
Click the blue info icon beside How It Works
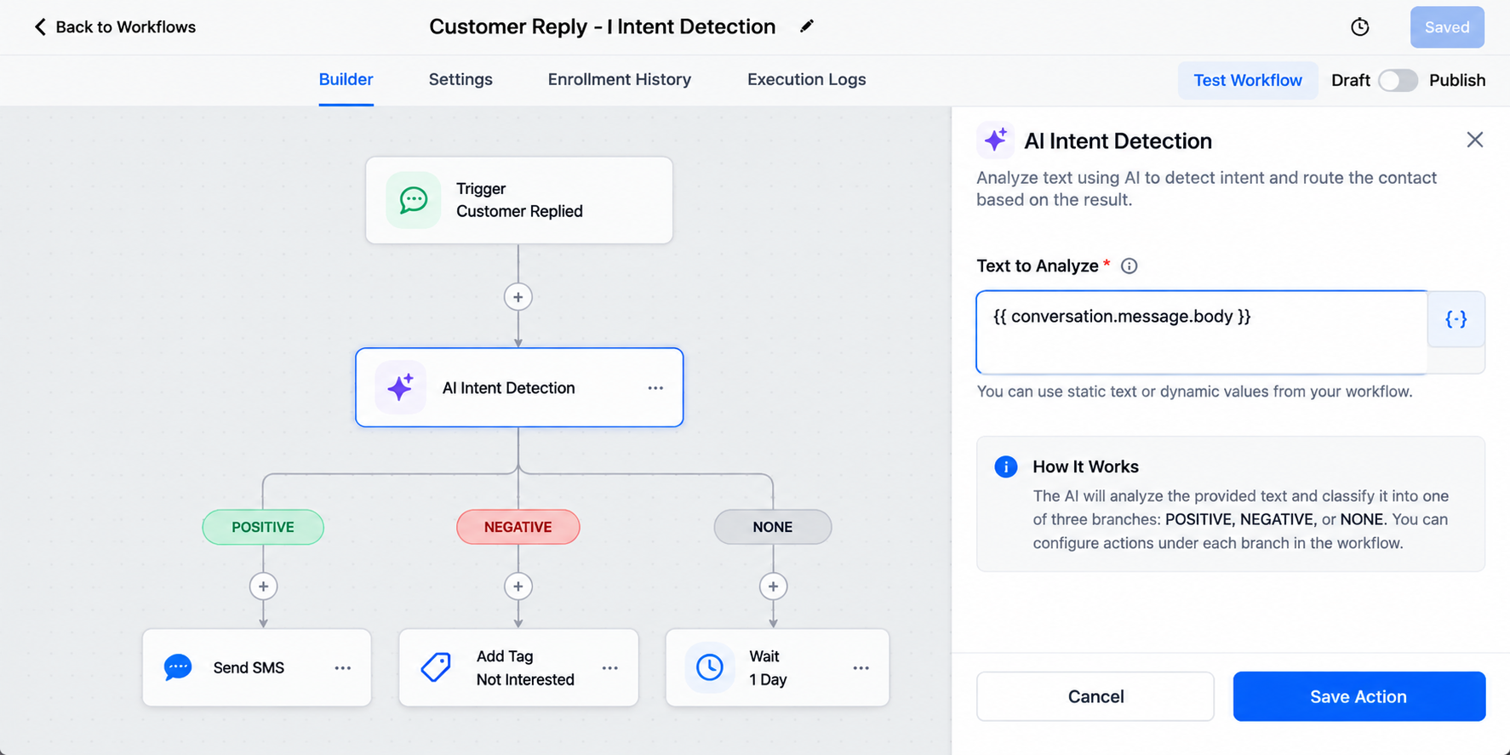[1006, 466]
